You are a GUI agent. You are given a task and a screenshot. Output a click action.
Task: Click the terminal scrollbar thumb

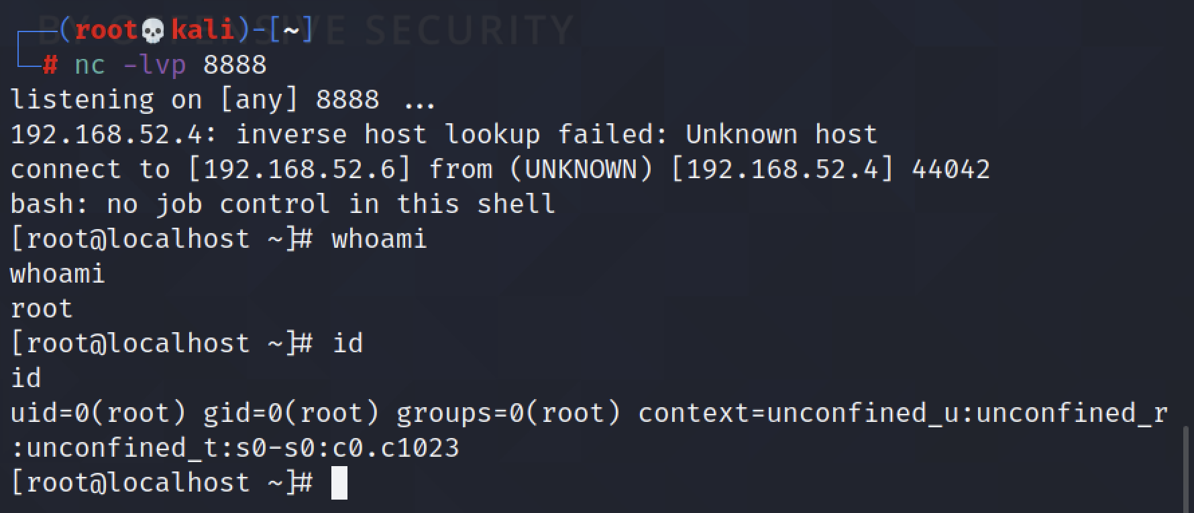coord(1186,469)
